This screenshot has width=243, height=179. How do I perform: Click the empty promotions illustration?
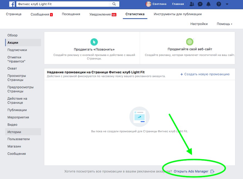(139, 117)
